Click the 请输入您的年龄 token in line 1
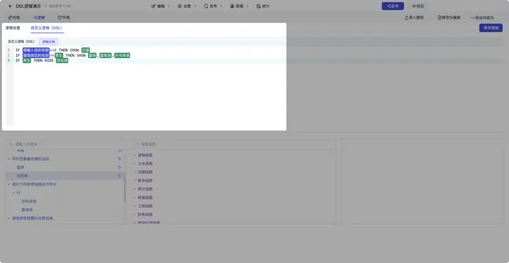This screenshot has width=509, height=263. [x=36, y=50]
